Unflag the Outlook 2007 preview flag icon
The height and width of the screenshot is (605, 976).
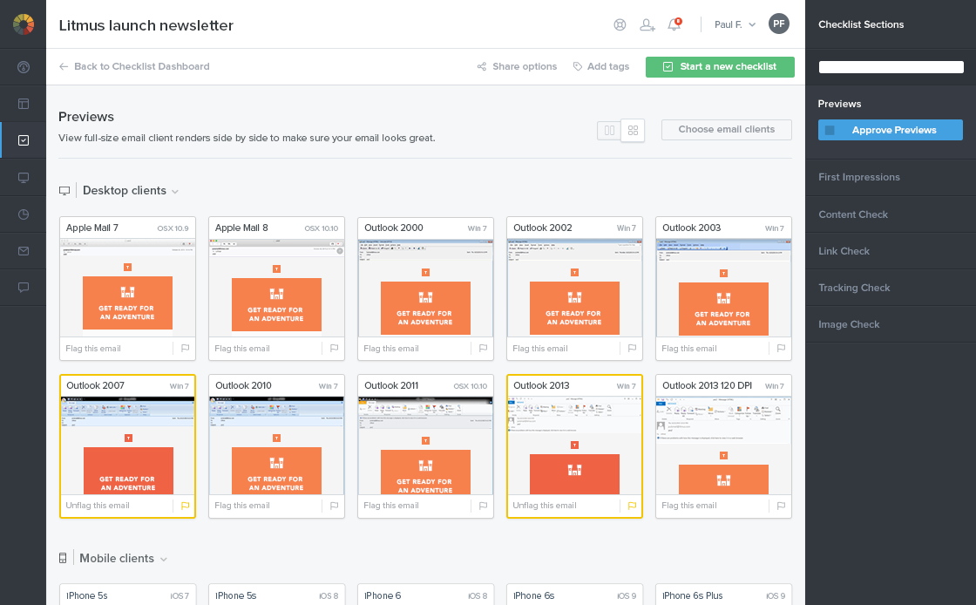185,506
